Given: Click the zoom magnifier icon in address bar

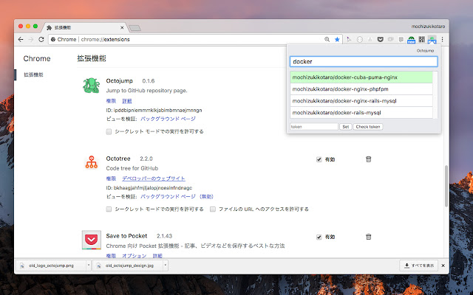Looking at the screenshot, I should coord(327,39).
